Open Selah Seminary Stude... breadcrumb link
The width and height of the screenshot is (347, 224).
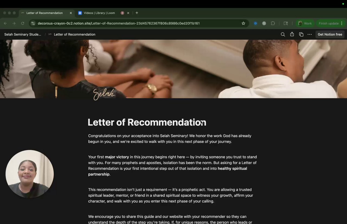(x=23, y=34)
